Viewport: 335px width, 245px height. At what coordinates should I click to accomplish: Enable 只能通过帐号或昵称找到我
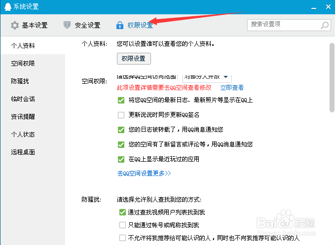click(122, 225)
